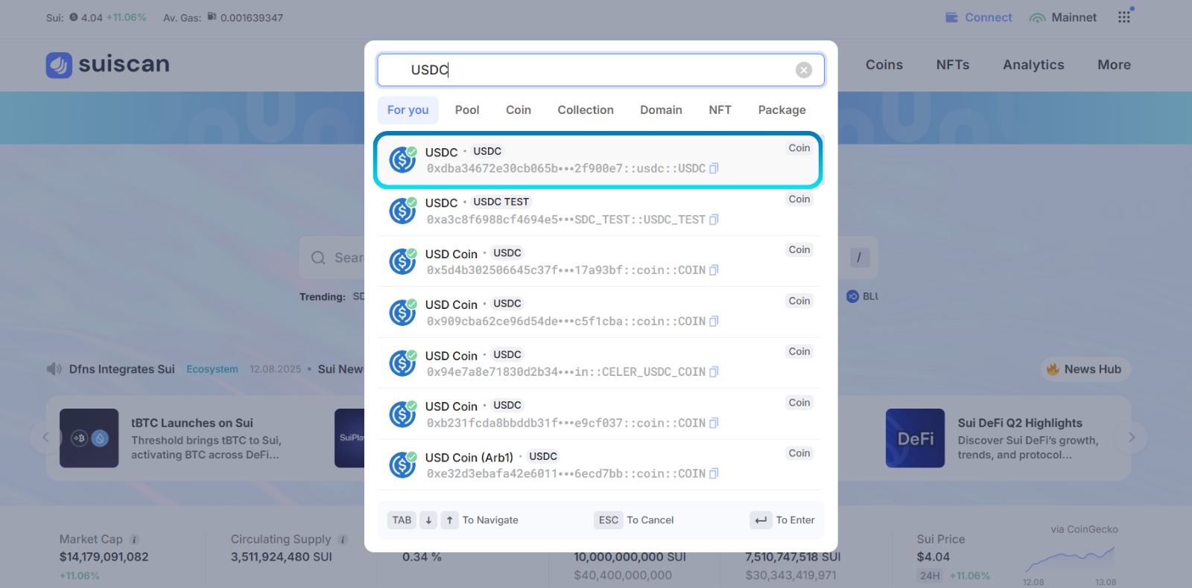Screen dimensions: 1192x588
Task: Click the speaker announcement icon
Action: (54, 369)
